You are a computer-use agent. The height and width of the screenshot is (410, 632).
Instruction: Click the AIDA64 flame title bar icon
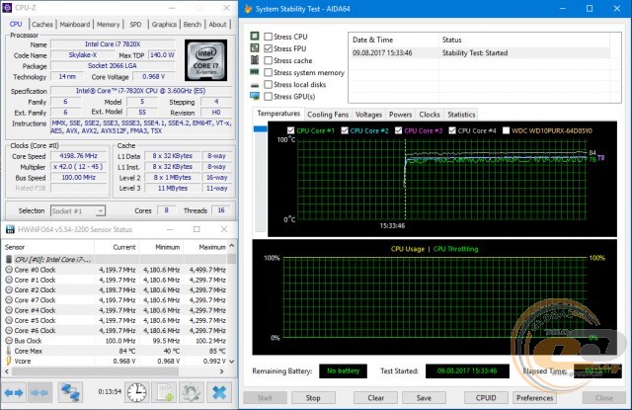click(248, 9)
